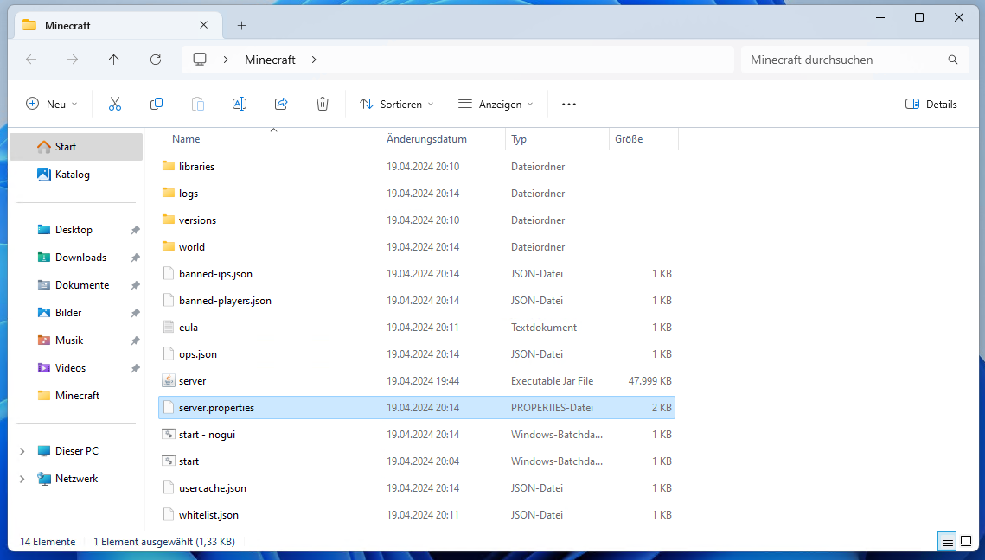The image size is (985, 560).
Task: Select the Minecraft tab
Action: (118, 25)
